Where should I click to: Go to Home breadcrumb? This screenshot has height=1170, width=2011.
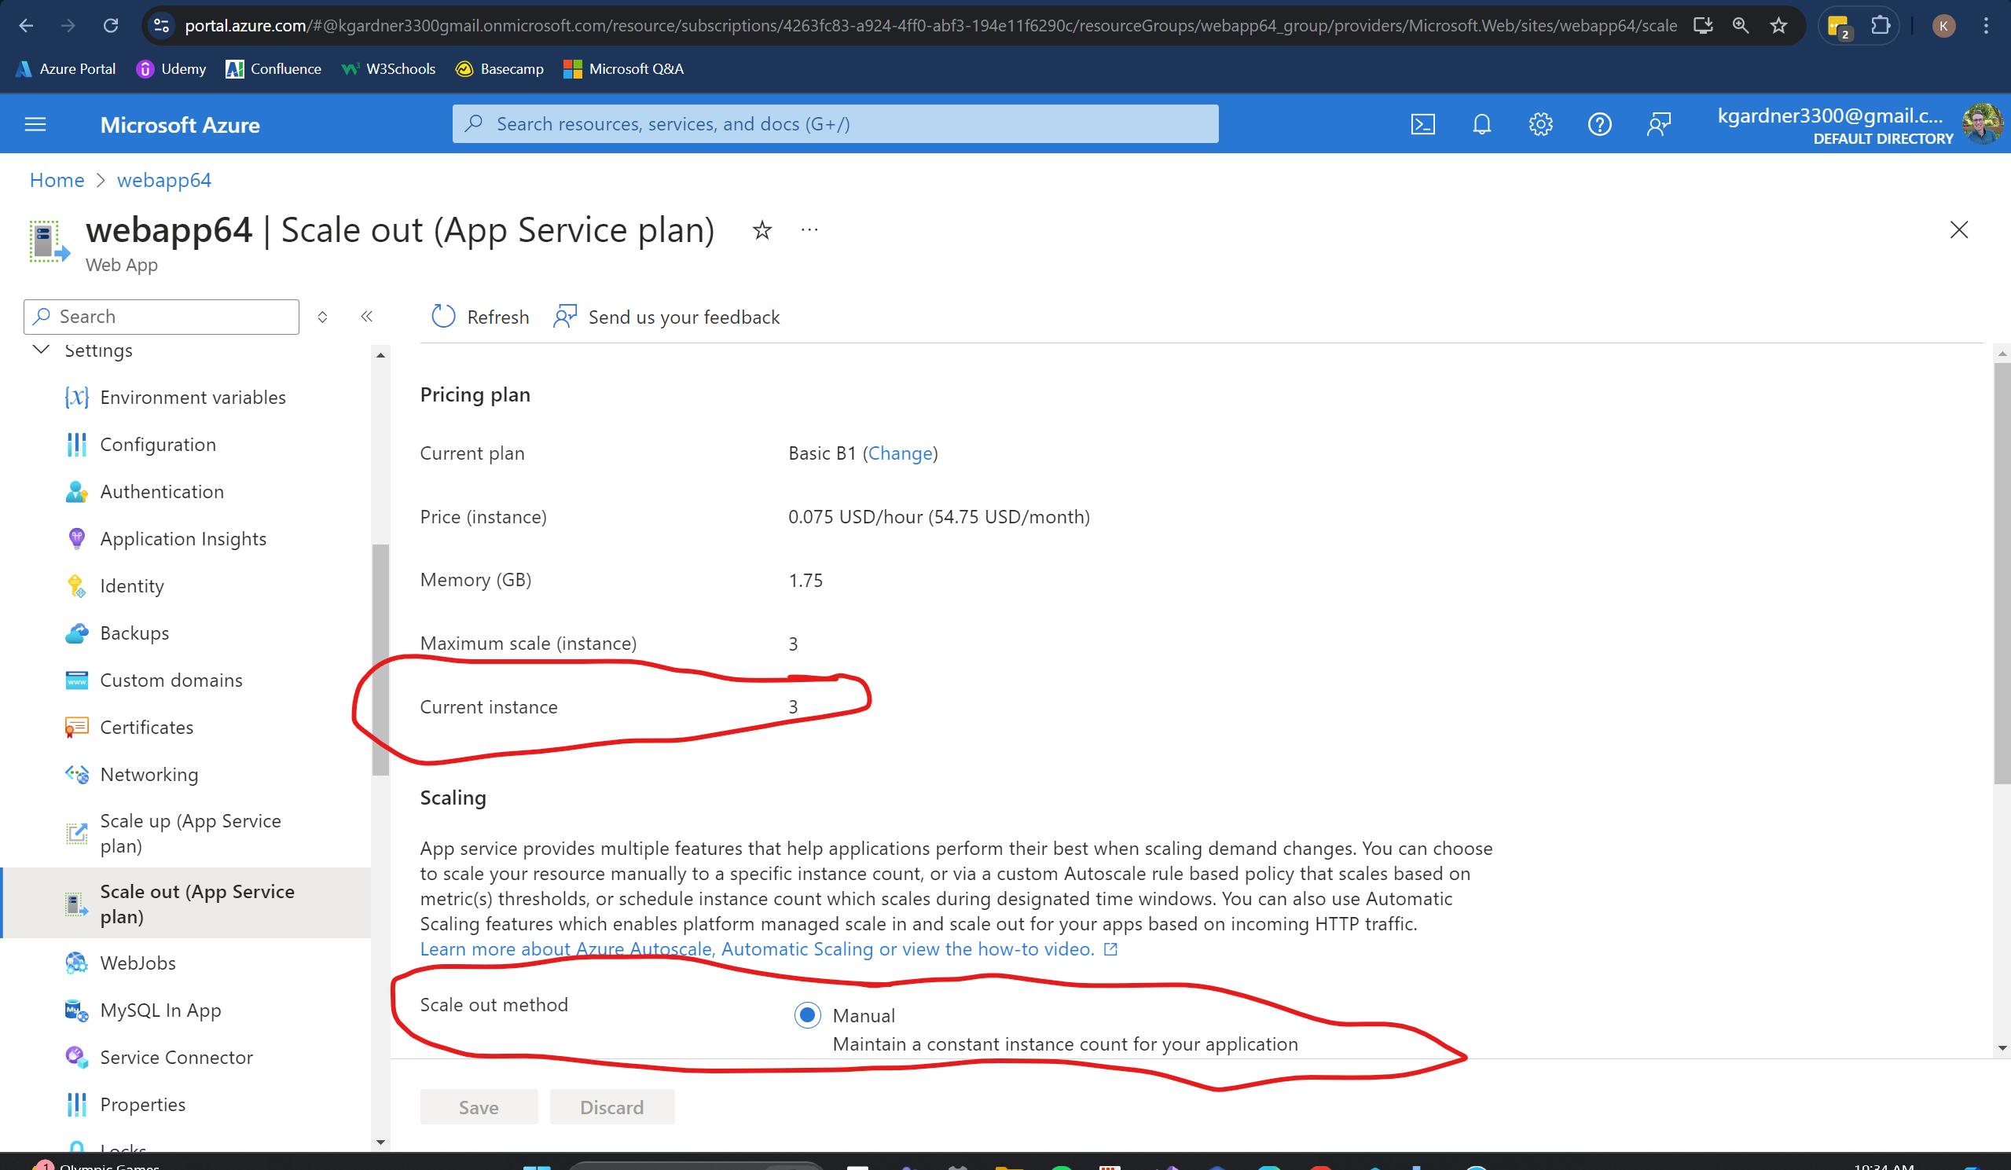tap(57, 180)
